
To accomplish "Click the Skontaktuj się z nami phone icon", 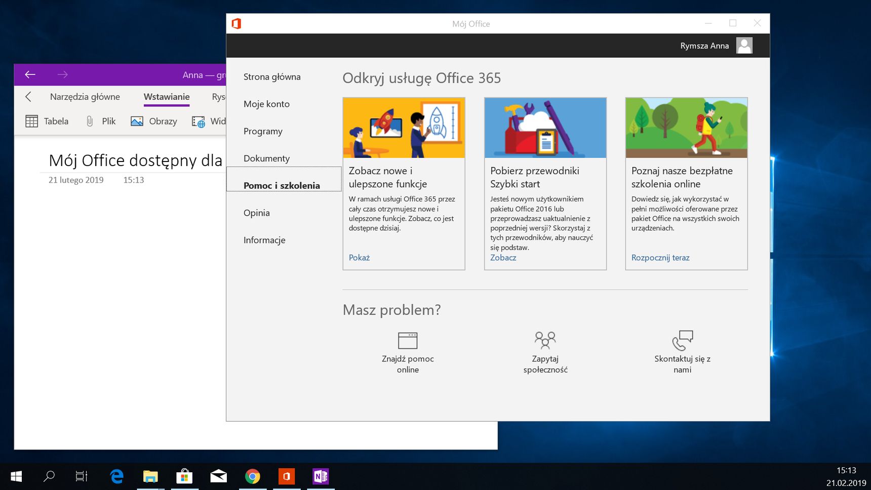I will pyautogui.click(x=683, y=341).
